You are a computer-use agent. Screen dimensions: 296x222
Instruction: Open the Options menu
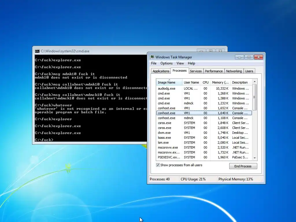[x=166, y=63]
